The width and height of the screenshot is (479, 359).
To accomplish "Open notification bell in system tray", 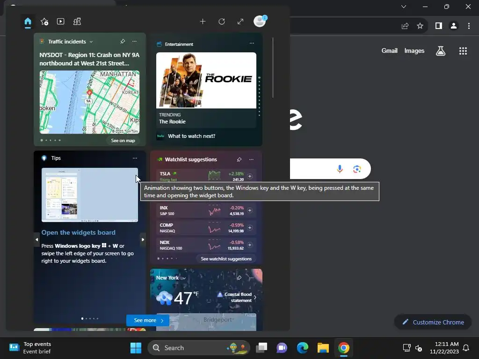I will 466,348.
